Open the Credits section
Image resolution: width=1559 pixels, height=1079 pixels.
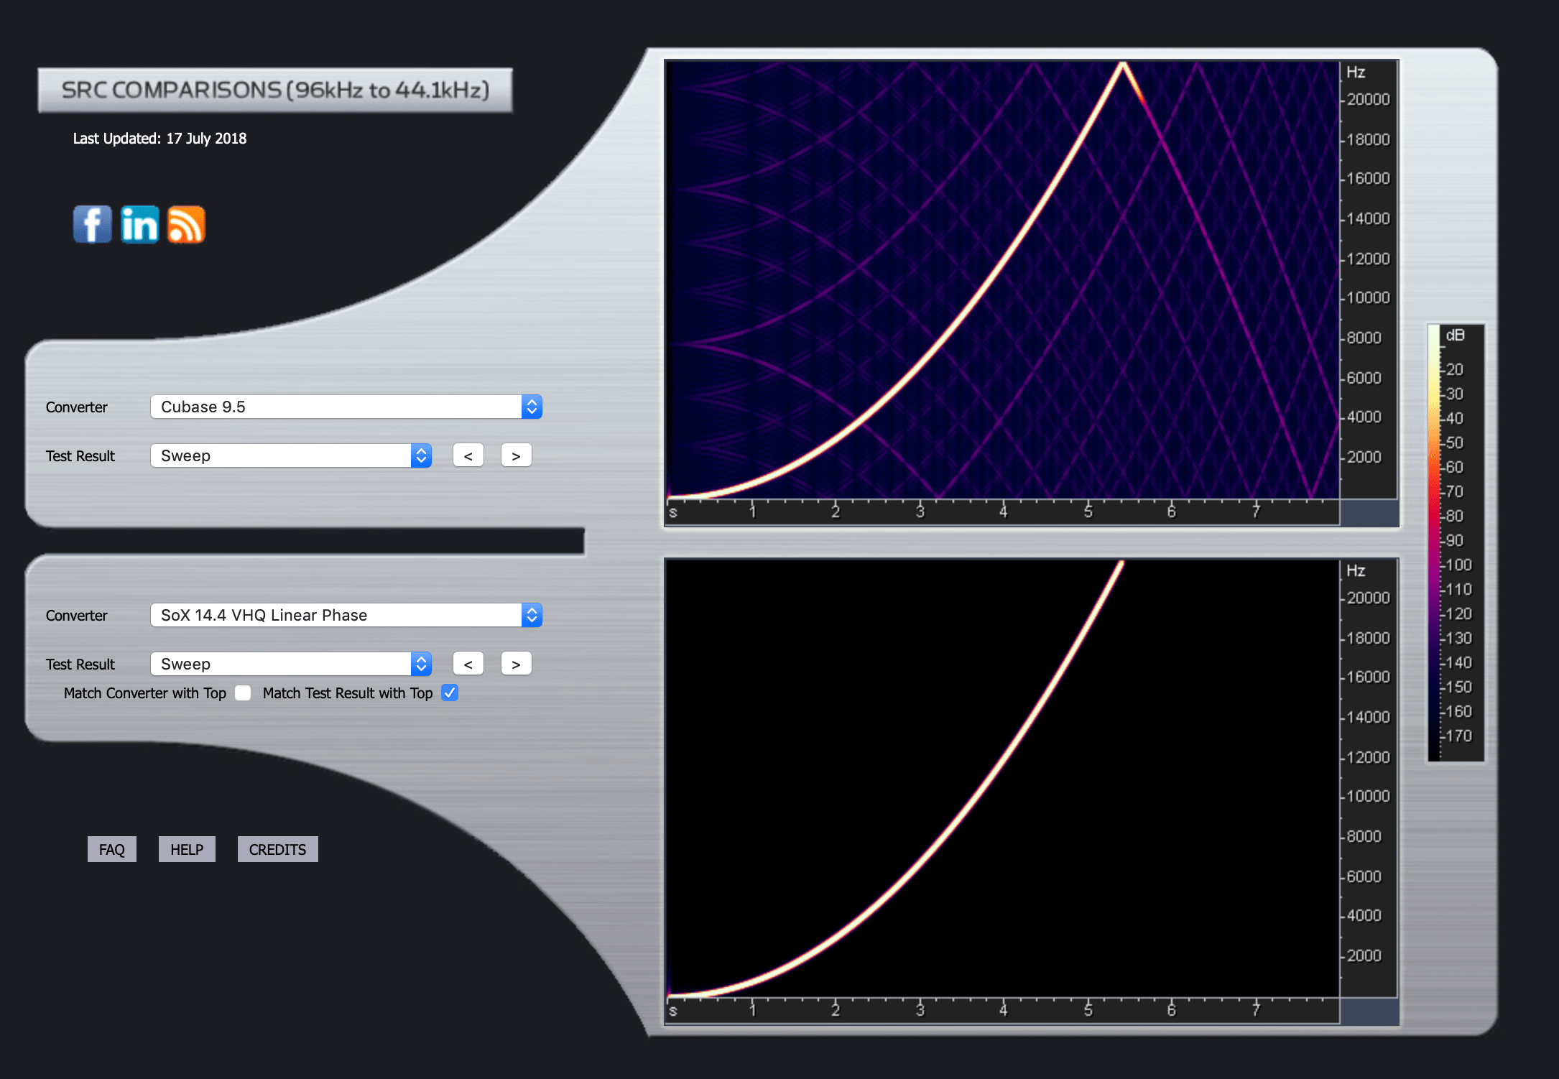pyautogui.click(x=277, y=848)
